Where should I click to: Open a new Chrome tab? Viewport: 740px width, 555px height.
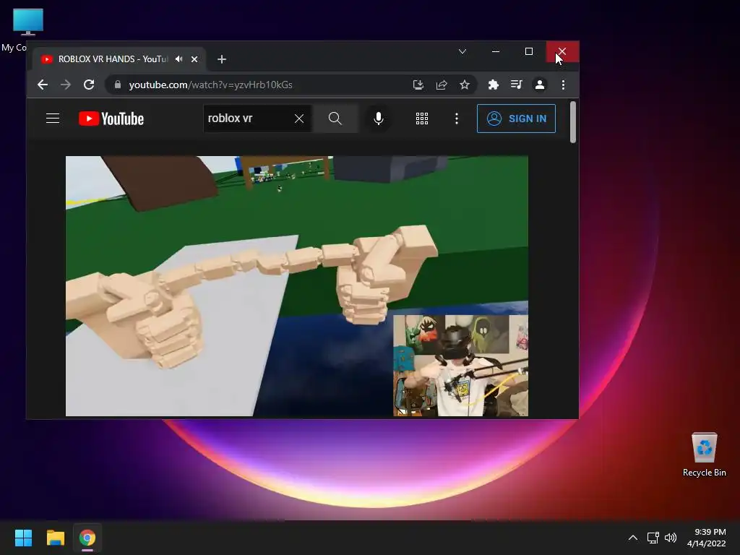tap(222, 59)
